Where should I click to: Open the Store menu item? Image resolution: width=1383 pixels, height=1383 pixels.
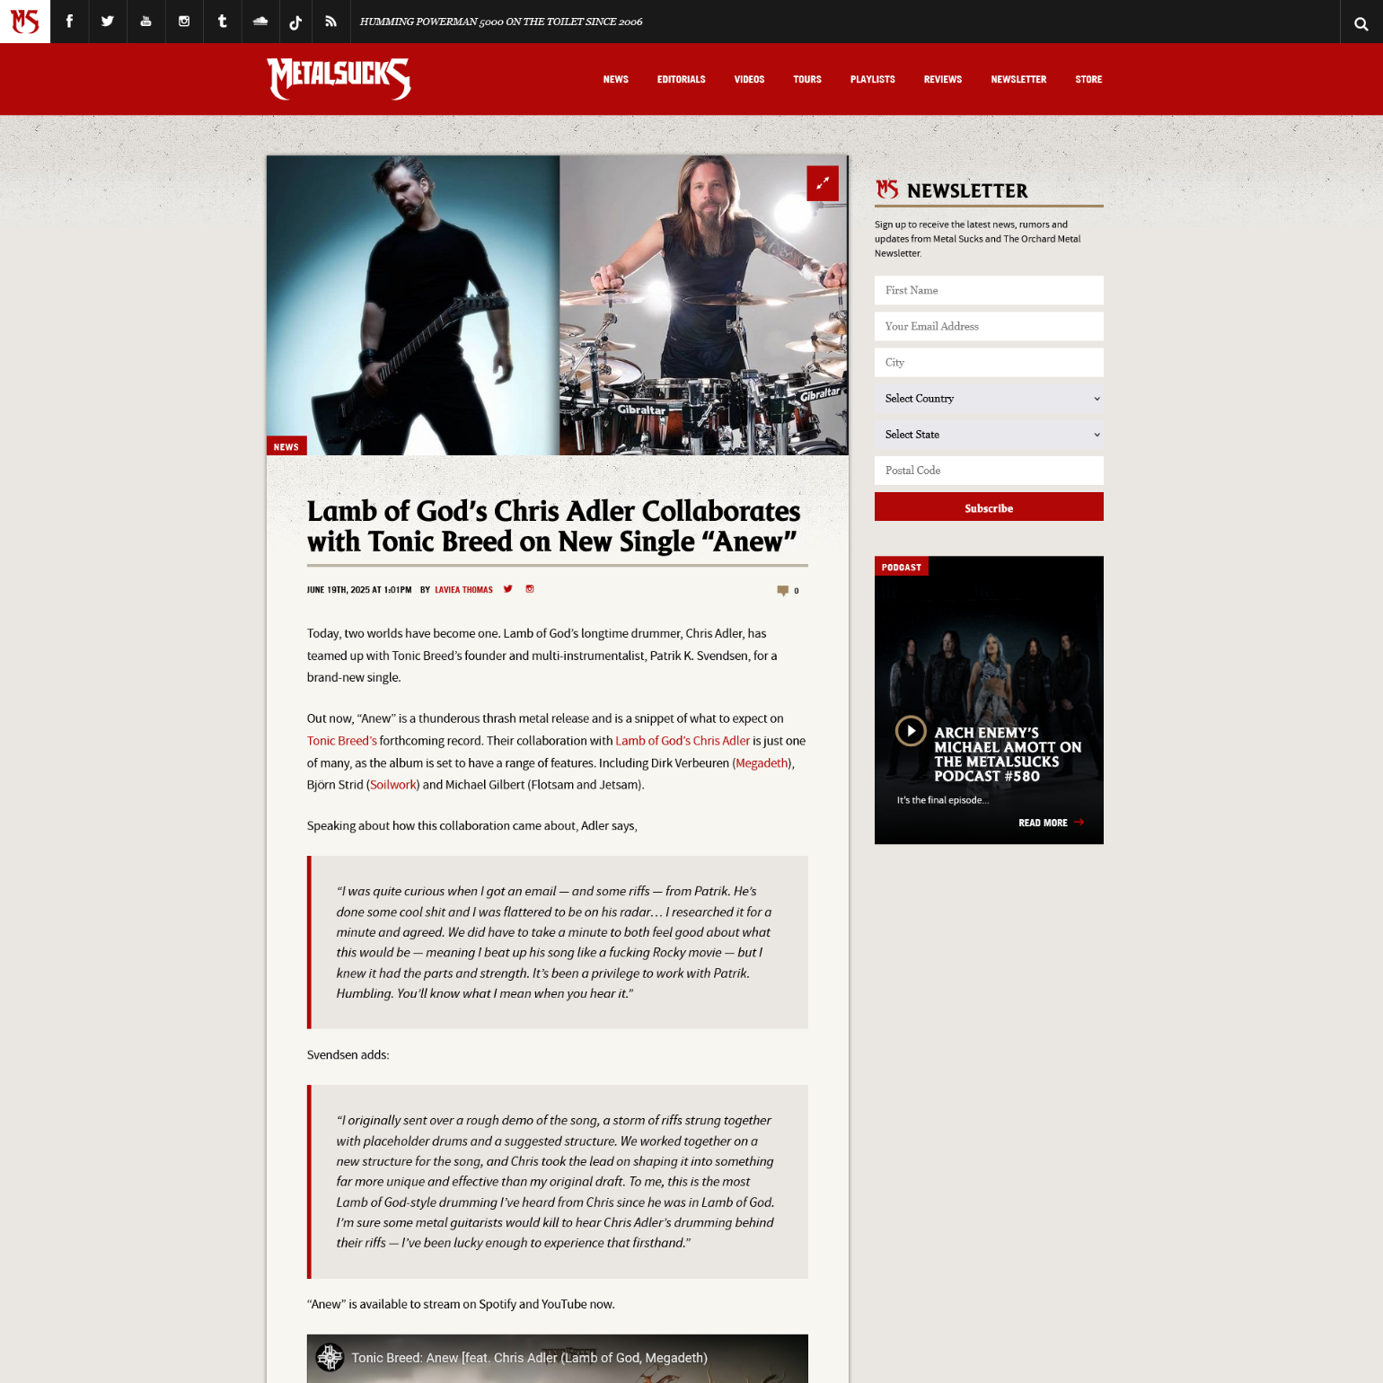(x=1088, y=79)
